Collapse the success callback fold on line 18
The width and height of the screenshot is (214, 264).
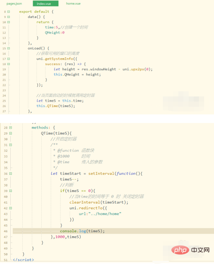(x=9, y=64)
